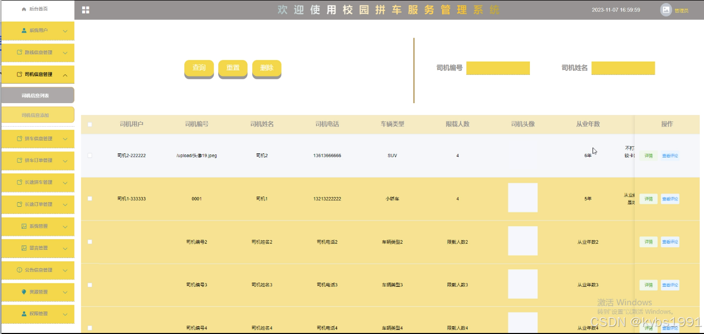Image resolution: width=704 pixels, height=334 pixels.
Task: Click the 重置 reset button
Action: click(x=233, y=68)
